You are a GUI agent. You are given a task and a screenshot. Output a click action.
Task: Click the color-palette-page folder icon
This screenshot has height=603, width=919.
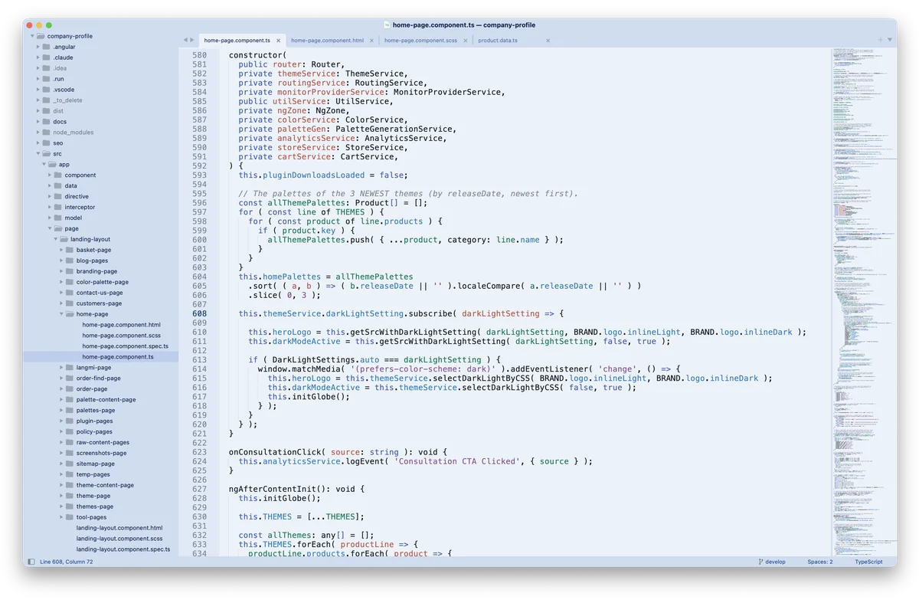tap(70, 282)
